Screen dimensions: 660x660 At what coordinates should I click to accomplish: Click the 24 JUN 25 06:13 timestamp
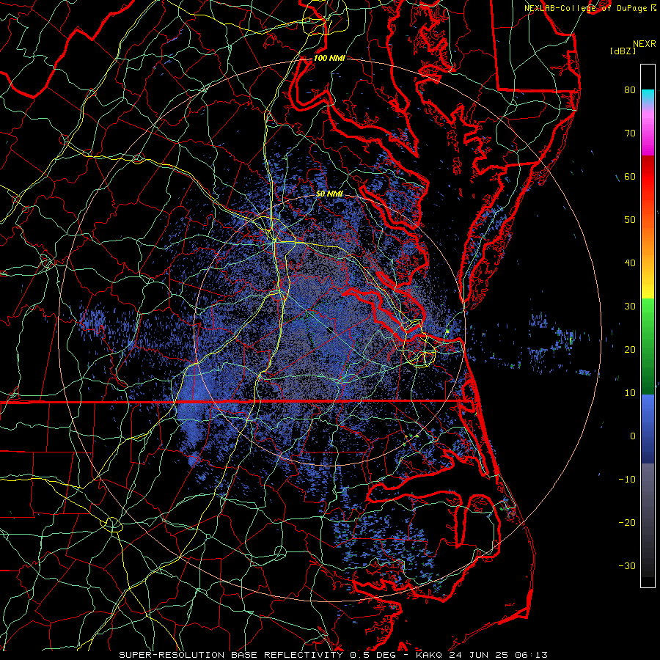[498, 655]
